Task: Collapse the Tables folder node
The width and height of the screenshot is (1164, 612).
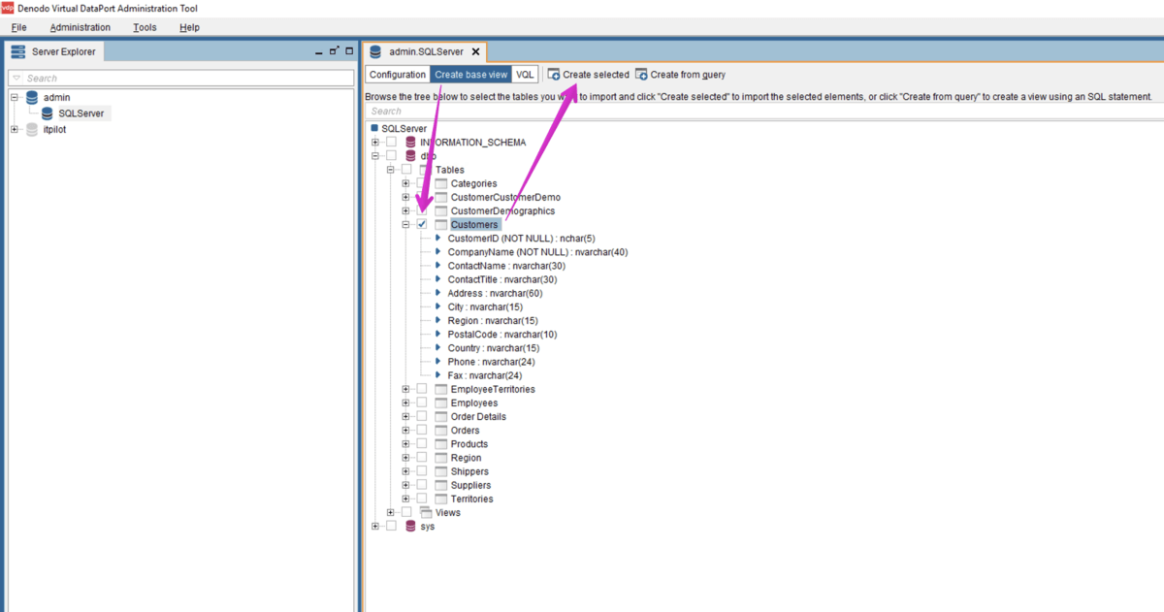Action: pos(391,170)
